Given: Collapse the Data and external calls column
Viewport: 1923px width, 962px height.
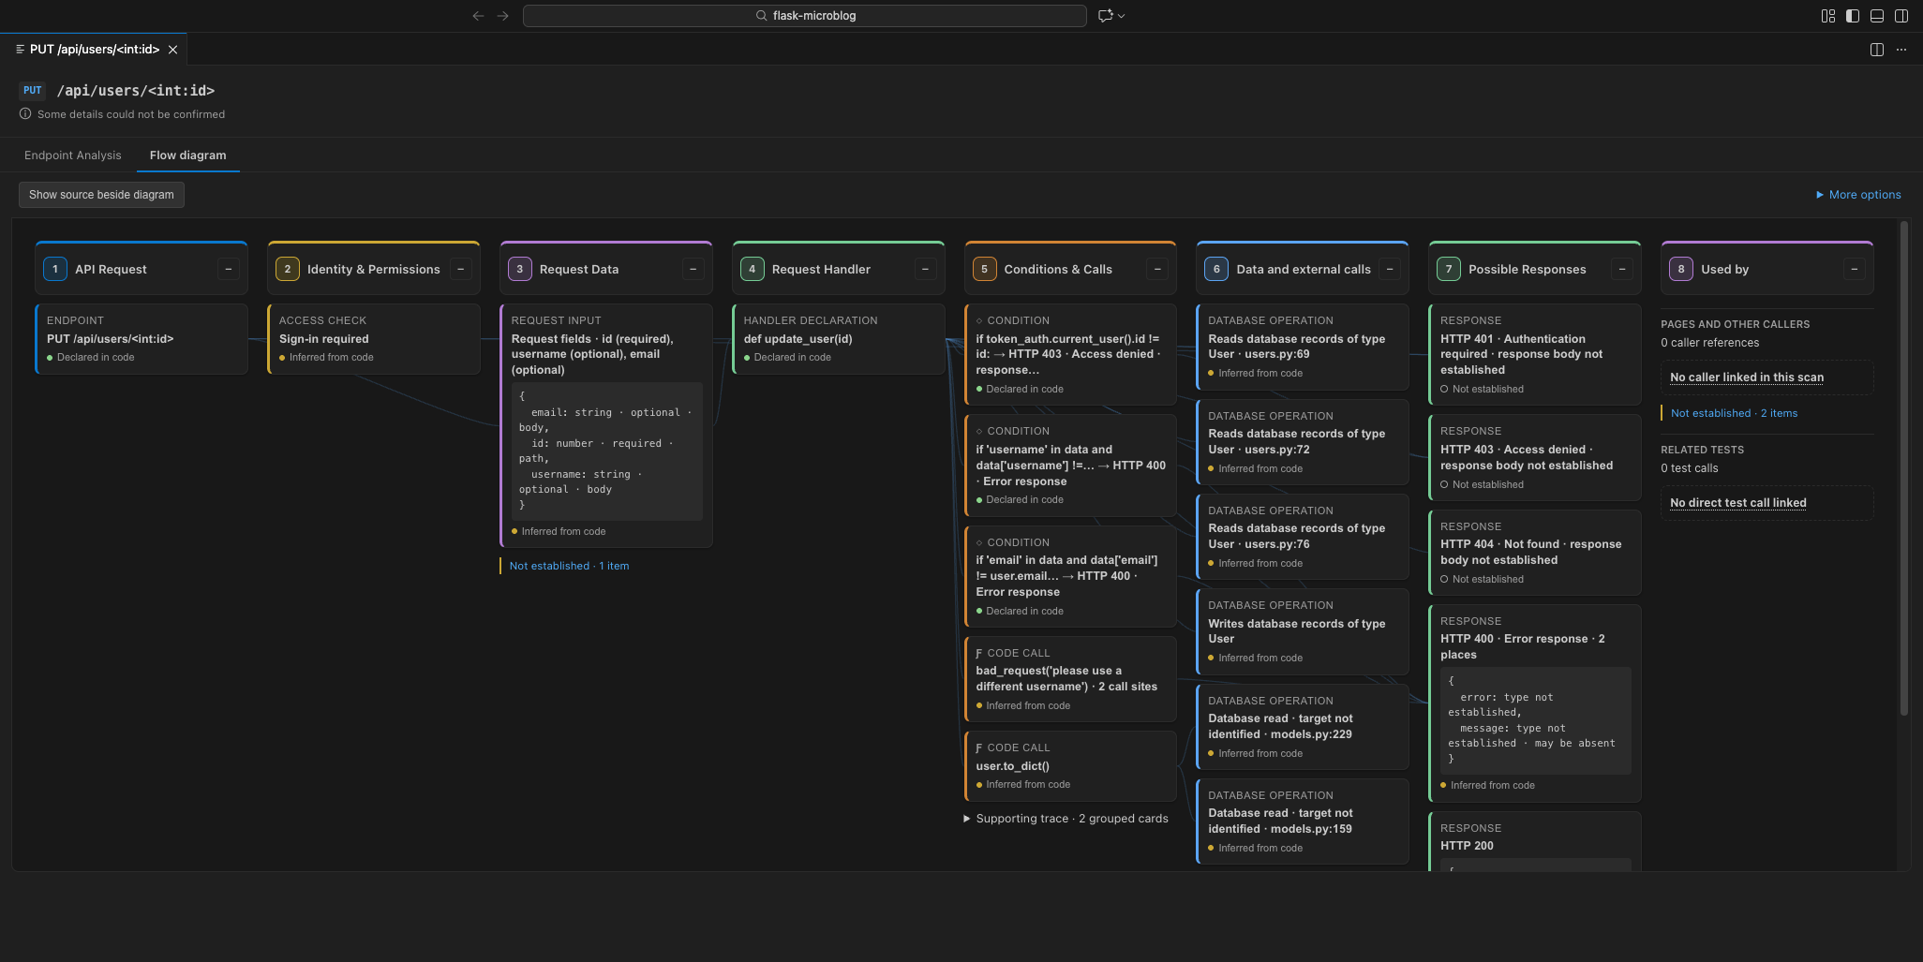Looking at the screenshot, I should click(x=1390, y=269).
